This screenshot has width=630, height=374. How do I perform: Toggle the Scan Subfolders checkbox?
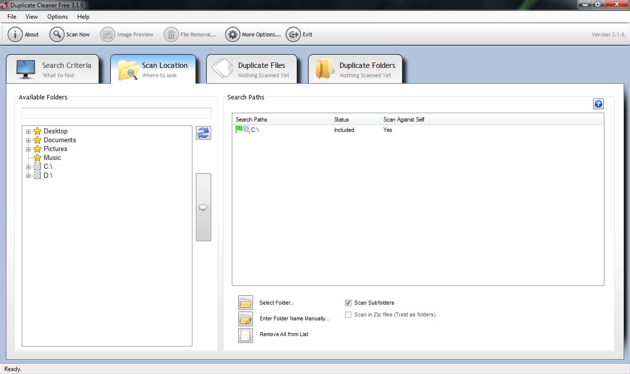point(348,303)
